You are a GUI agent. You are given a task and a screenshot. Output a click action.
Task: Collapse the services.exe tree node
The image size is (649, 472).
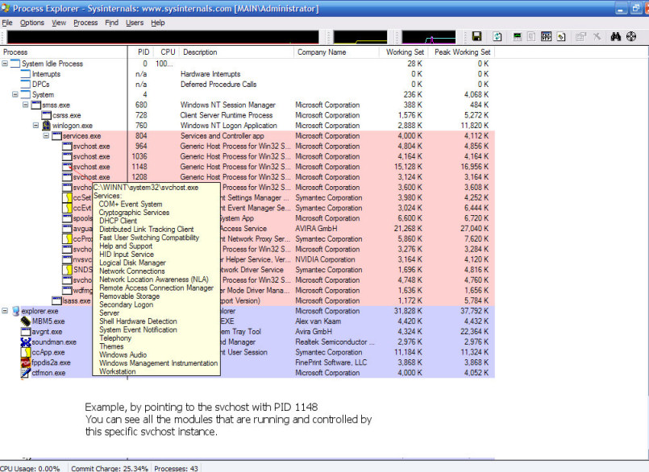(46, 135)
